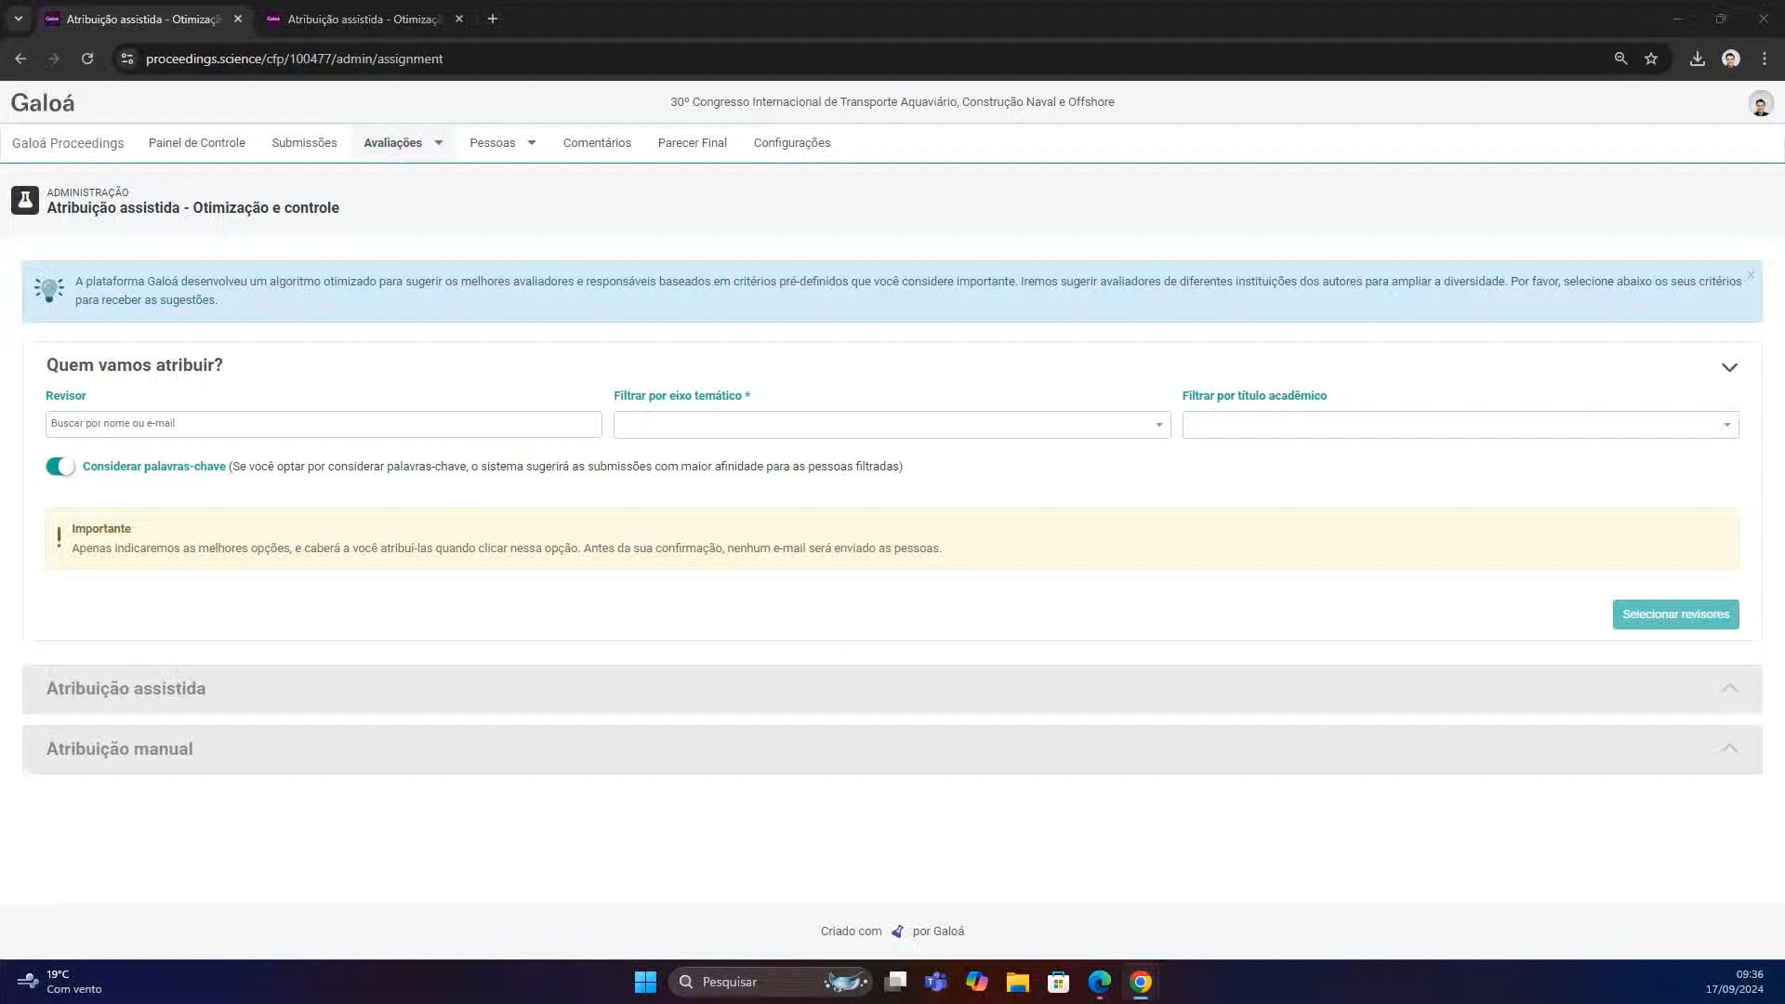The height and width of the screenshot is (1004, 1785).
Task: Click the administration flask icon
Action: 25,200
